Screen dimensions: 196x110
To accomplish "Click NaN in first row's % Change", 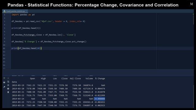I will click(x=103, y=85).
